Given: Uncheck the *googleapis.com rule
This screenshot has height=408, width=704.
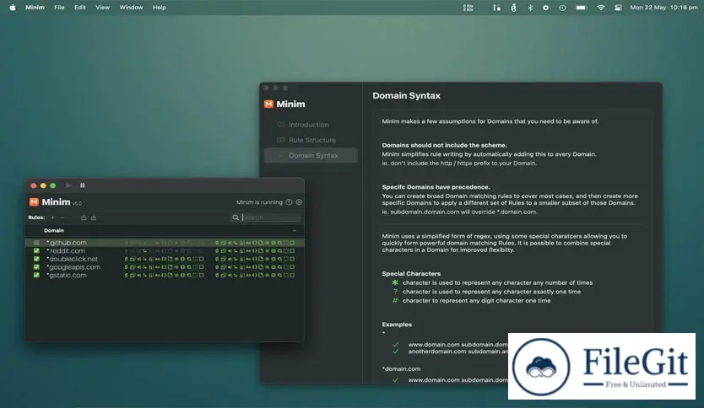Looking at the screenshot, I should [36, 266].
